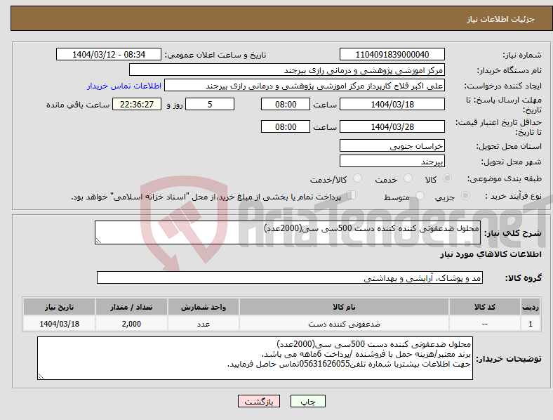Click the نام کالا column header
Viewport: 553px width, 420px height.
coord(344,307)
